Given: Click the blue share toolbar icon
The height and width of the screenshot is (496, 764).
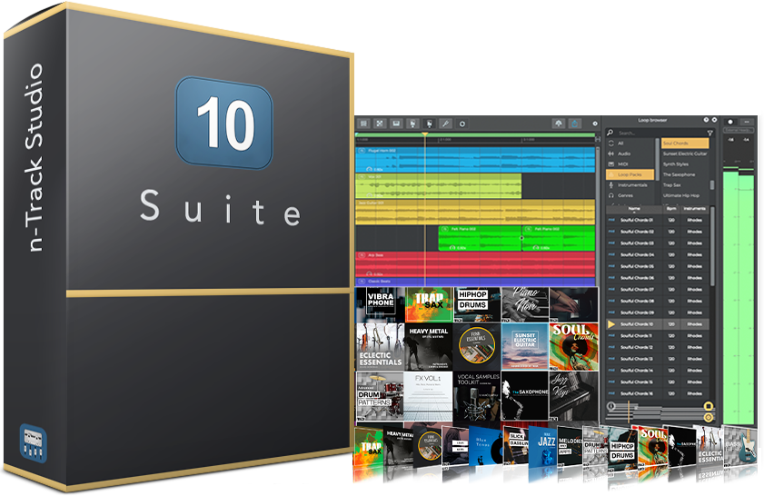Looking at the screenshot, I should (x=575, y=124).
